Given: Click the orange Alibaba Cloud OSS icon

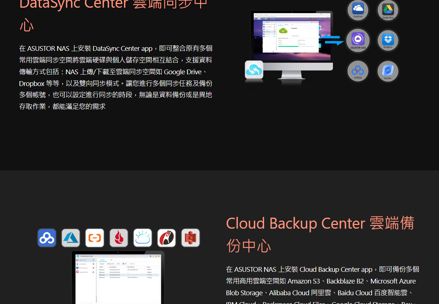Looking at the screenshot, I should tap(94, 238).
